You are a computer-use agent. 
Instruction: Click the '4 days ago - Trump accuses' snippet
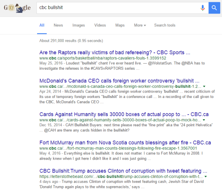pos(122,184)
